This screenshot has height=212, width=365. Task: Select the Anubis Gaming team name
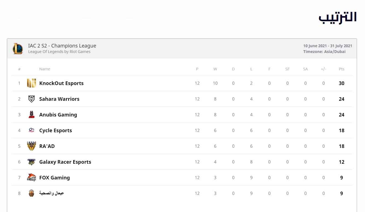click(58, 115)
